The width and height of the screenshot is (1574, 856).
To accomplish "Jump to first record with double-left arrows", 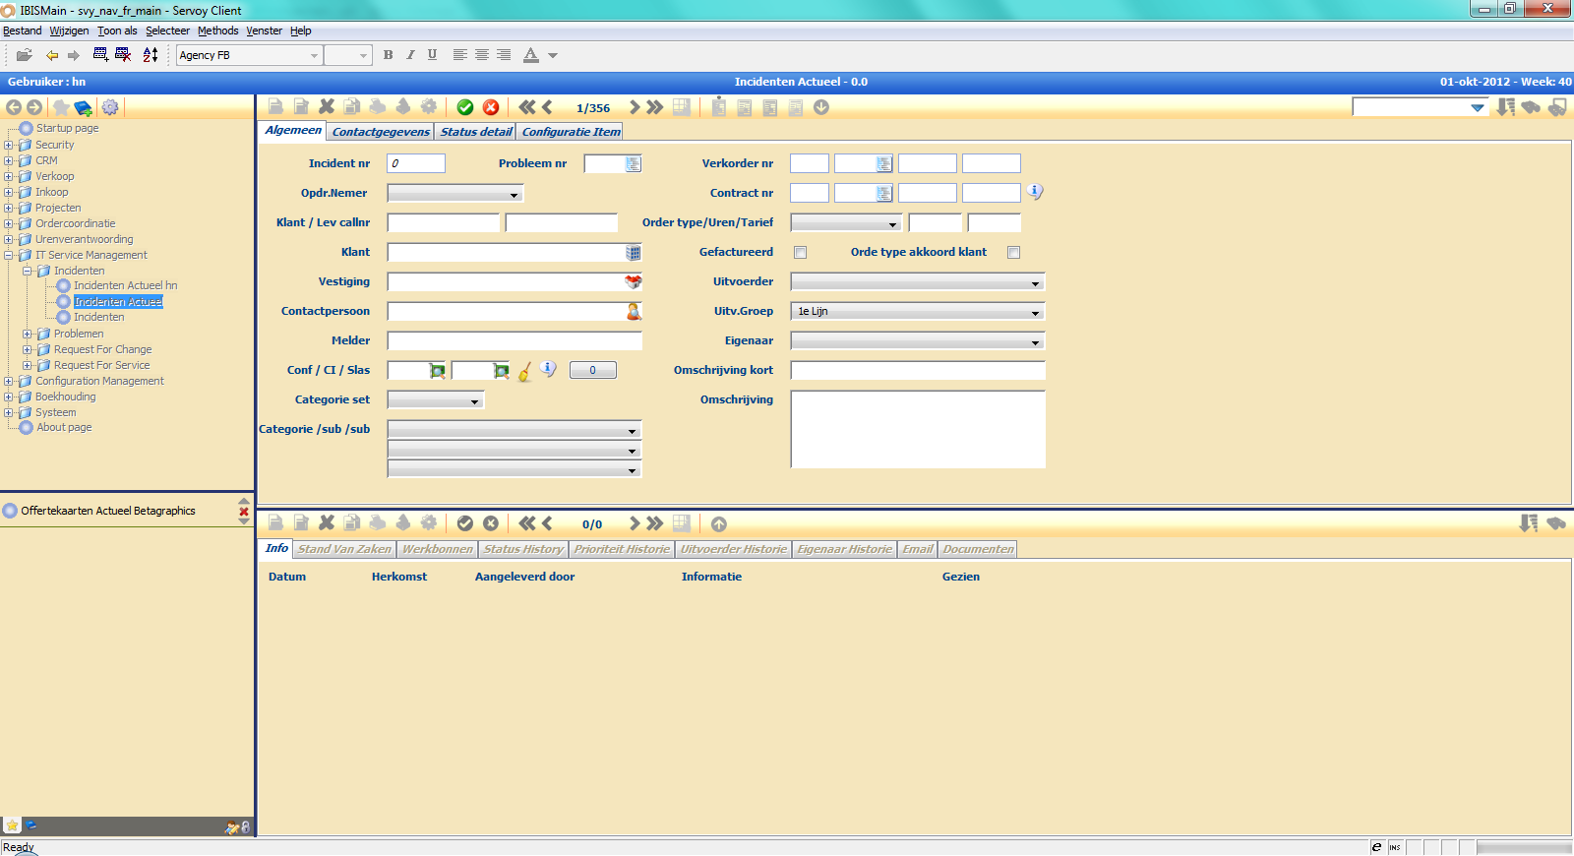I will (527, 107).
